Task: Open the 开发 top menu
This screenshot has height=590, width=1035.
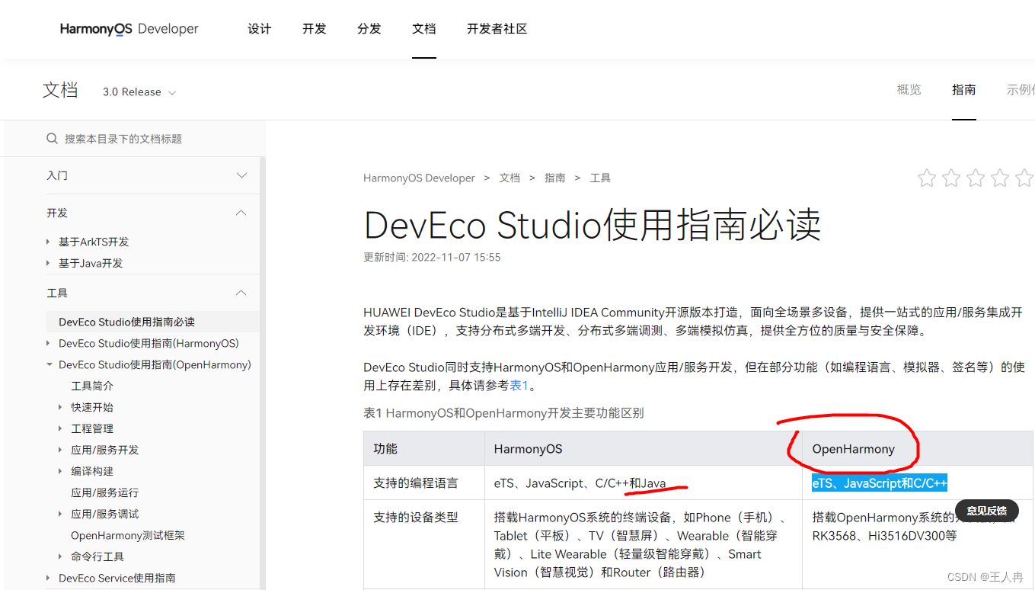Action: tap(315, 29)
